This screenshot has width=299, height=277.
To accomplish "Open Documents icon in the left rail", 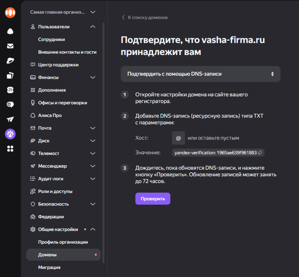I will tap(10, 75).
